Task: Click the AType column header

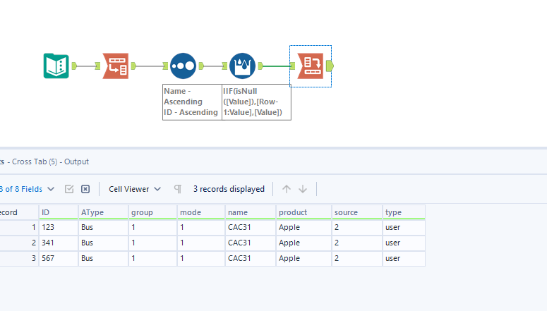Action: coord(103,212)
